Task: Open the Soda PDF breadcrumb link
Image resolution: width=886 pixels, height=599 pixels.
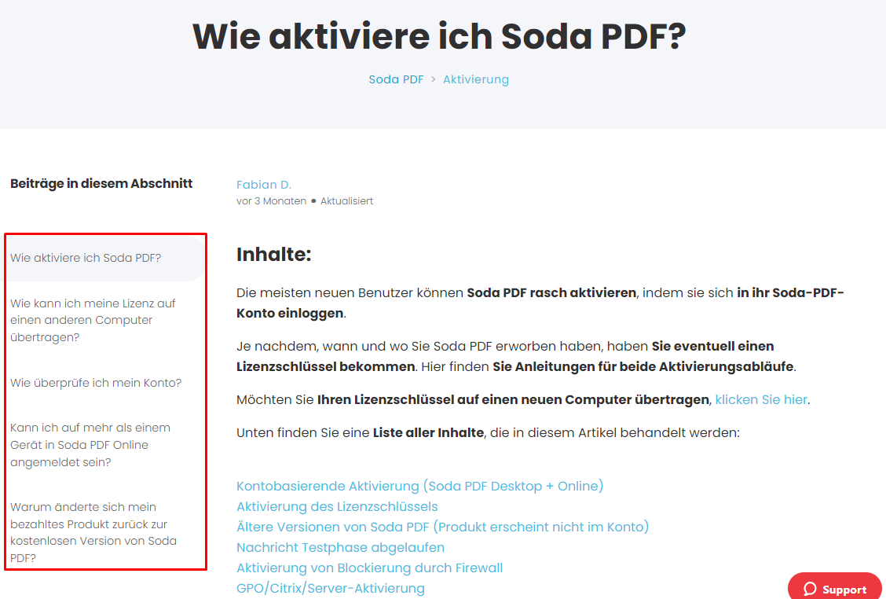Action: point(396,79)
